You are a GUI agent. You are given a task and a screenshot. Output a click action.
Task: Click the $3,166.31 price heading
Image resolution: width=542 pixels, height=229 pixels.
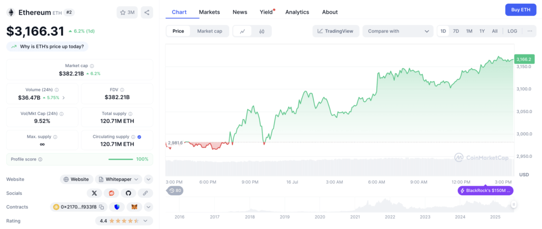tap(35, 31)
